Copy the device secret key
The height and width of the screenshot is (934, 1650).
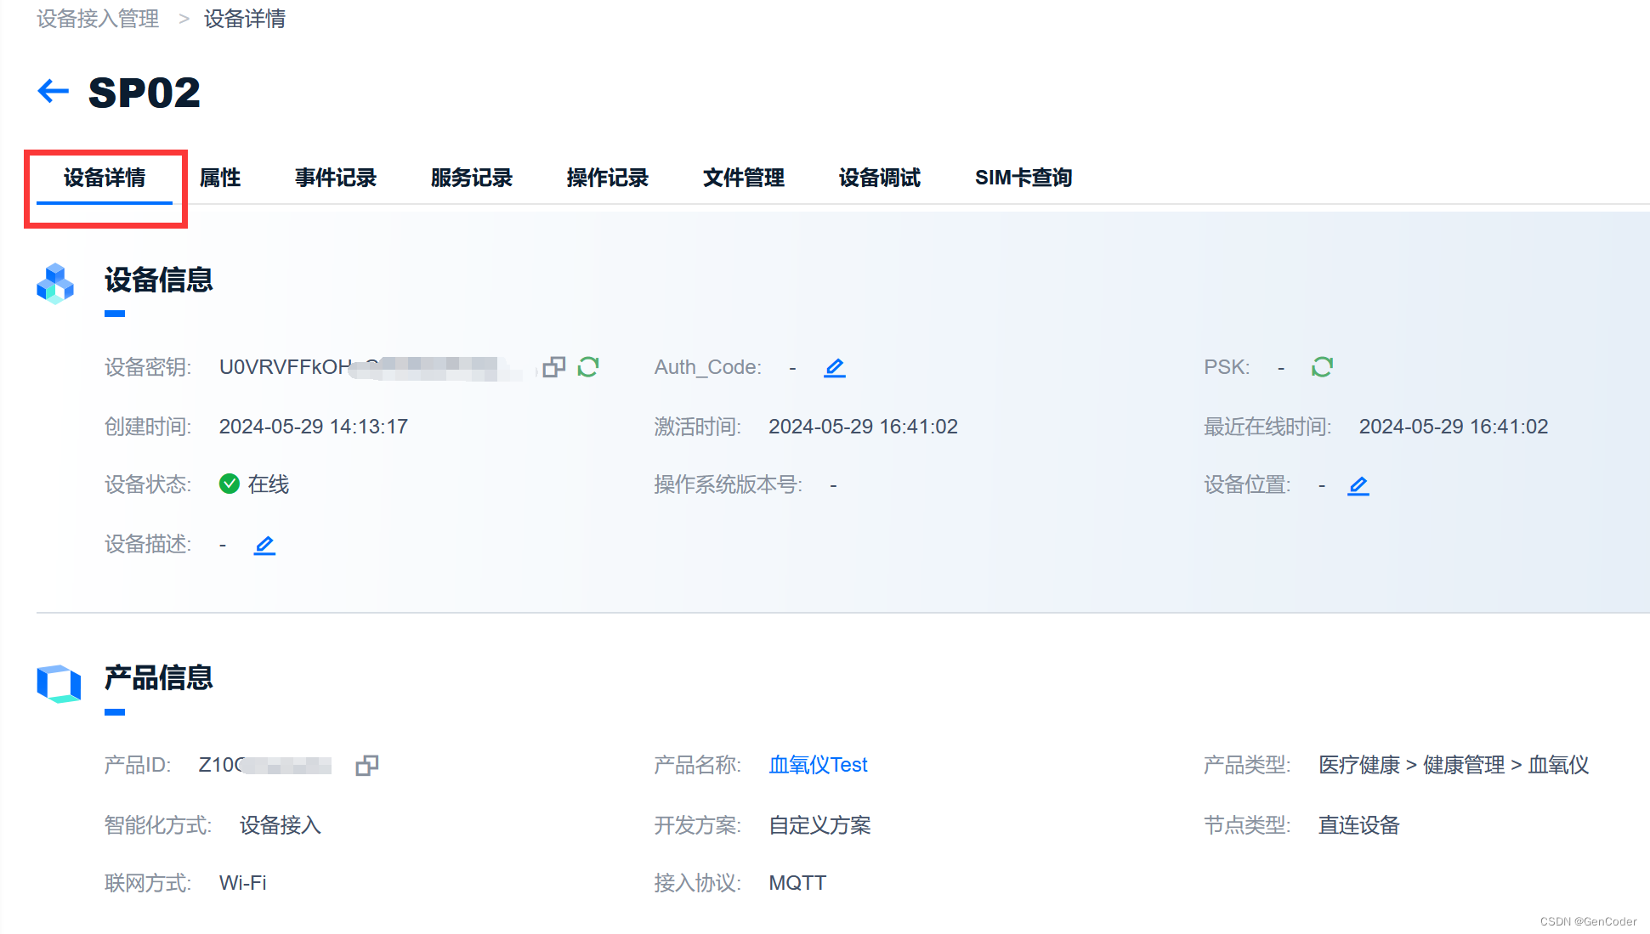click(x=554, y=367)
